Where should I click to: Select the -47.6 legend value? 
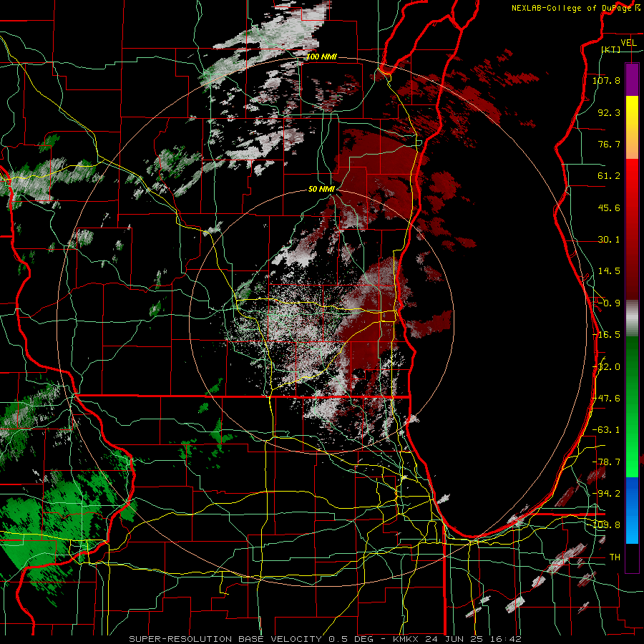(x=606, y=399)
